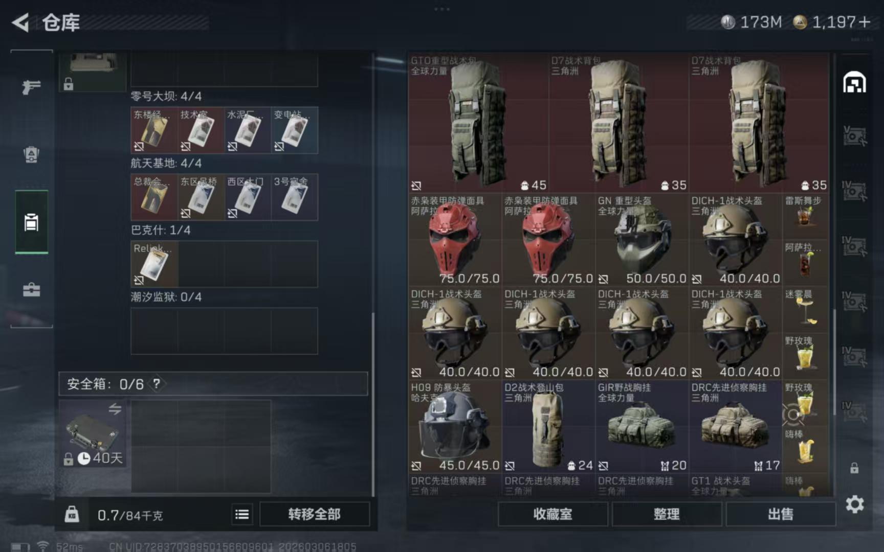Click the left panel vertical scrollbar
The width and height of the screenshot is (884, 552).
(373, 404)
